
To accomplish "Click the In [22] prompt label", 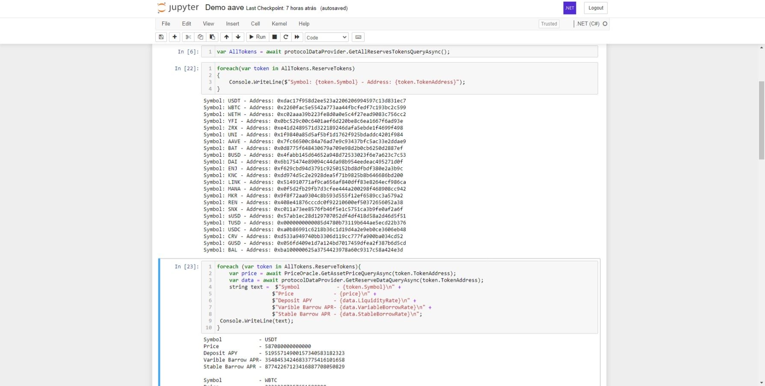I will pos(187,68).
